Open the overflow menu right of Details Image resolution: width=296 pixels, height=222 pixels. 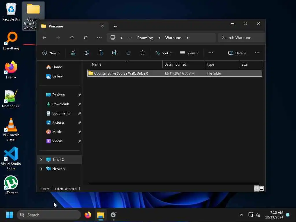(x=257, y=53)
